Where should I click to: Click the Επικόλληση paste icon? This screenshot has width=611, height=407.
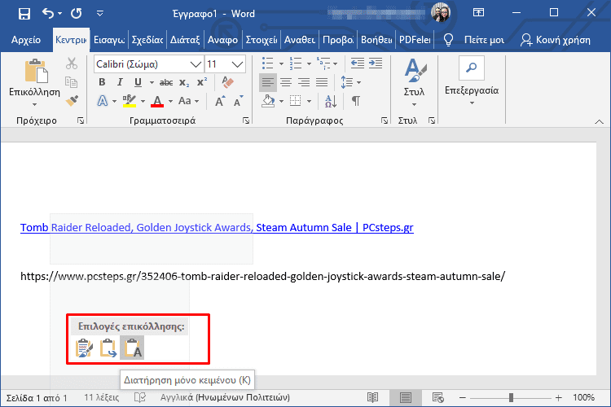pyautogui.click(x=36, y=71)
